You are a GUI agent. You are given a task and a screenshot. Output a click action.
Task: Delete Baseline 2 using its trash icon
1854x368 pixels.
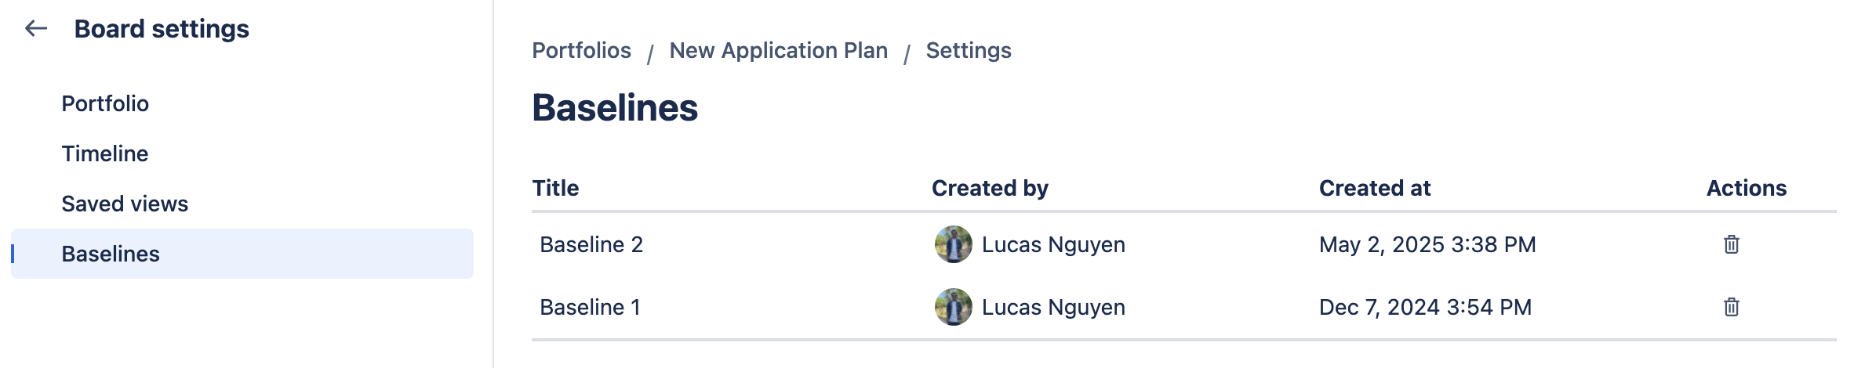point(1731,244)
